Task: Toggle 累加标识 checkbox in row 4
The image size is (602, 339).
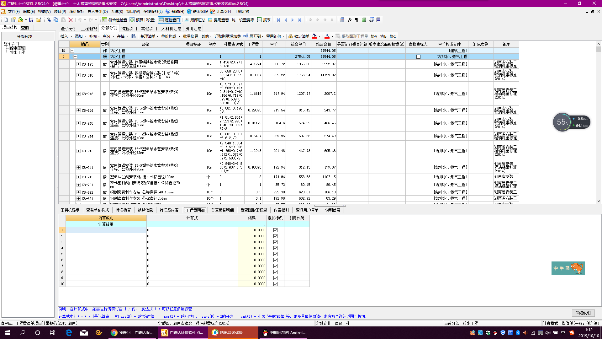Action: pos(275,248)
